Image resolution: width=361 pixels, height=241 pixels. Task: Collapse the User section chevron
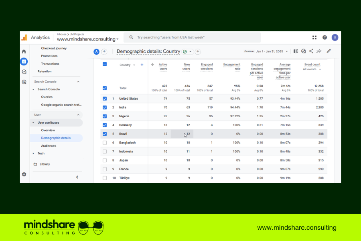coord(78,115)
